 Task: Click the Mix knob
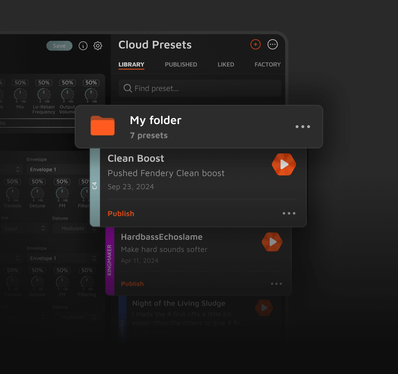(x=20, y=94)
